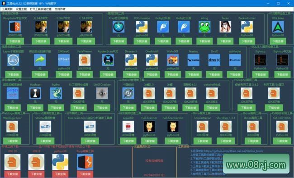294x178 pixels.
Task: Click the POC-bomber Python icon
Action: pyautogui.click(x=142, y=27)
